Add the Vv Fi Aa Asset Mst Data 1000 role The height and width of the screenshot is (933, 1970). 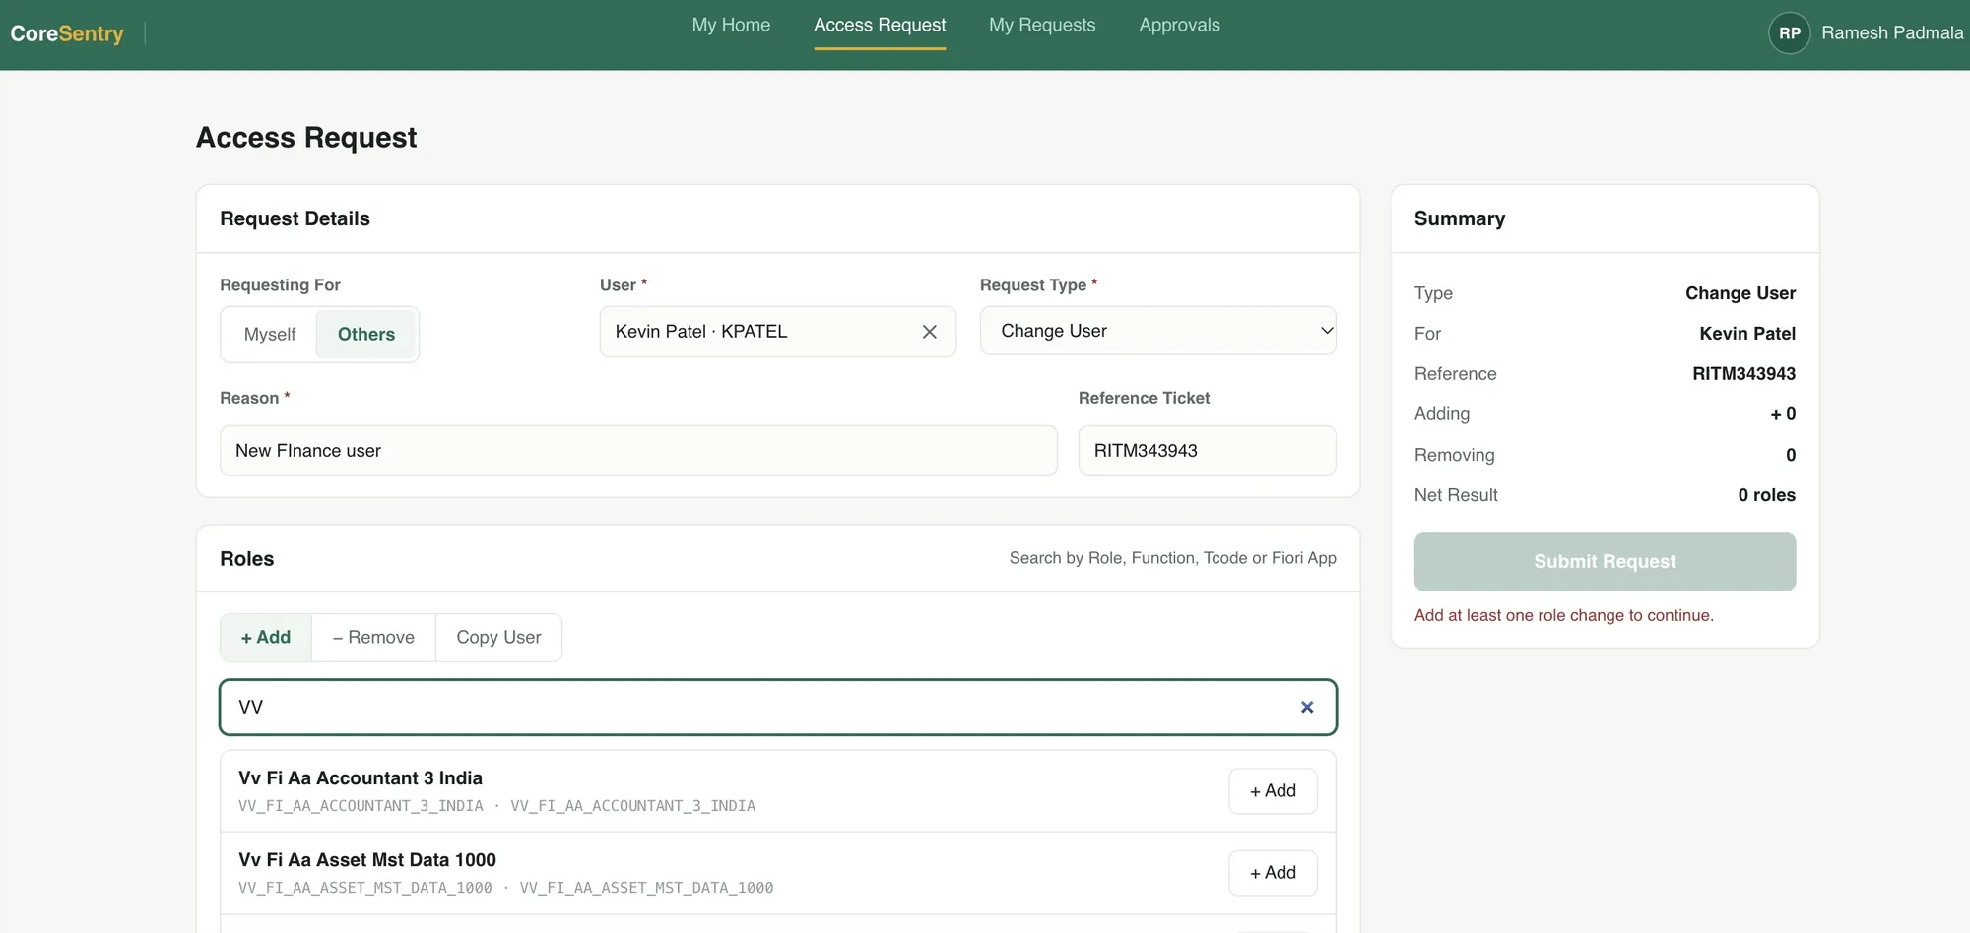tap(1273, 873)
